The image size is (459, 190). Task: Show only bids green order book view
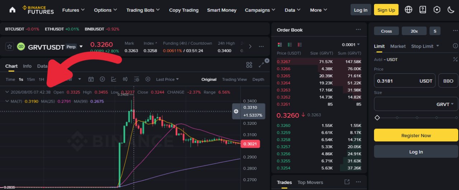[289, 45]
